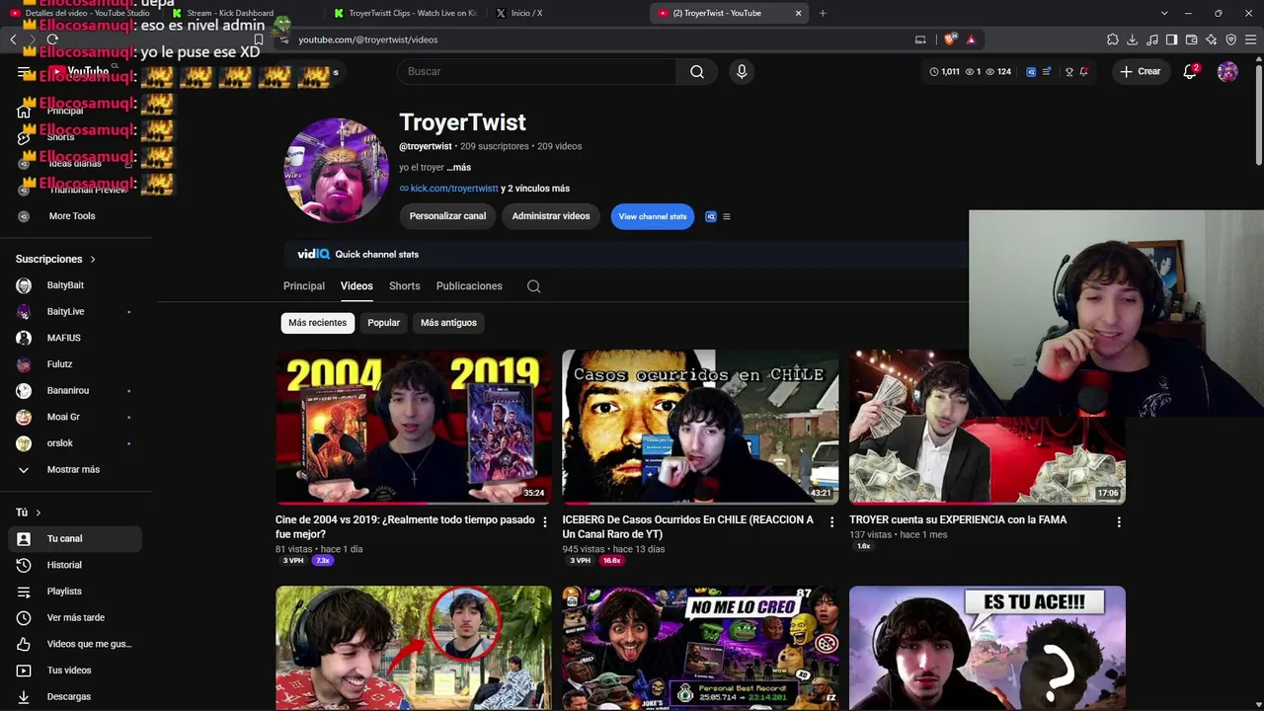Click the browser address bar URL
The width and height of the screenshot is (1264, 711).
tap(368, 39)
